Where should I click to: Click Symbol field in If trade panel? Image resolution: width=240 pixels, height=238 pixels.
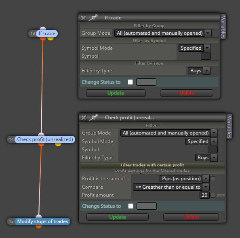(206, 56)
